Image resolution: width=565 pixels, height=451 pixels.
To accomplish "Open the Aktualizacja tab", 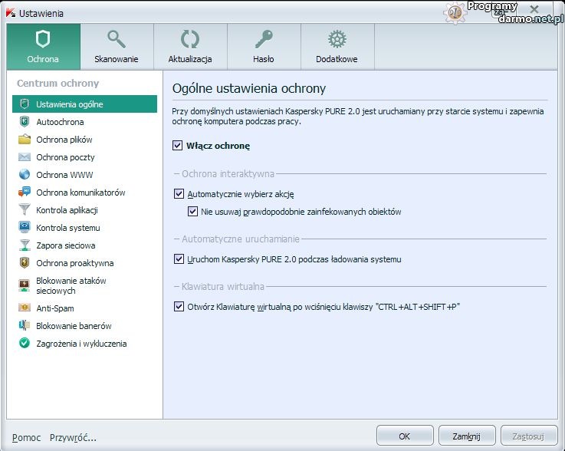I will pos(190,47).
